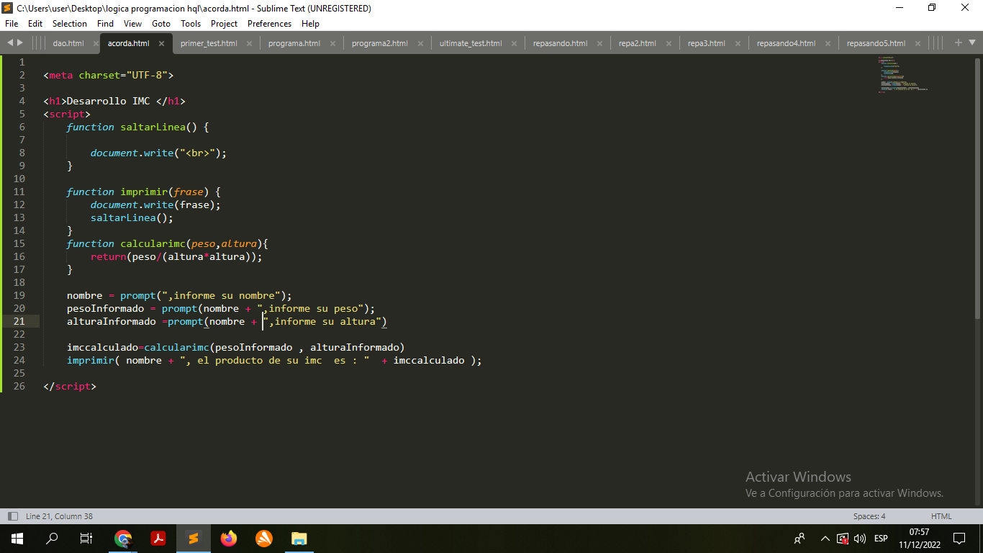Open Task View on the taskbar

click(86, 538)
